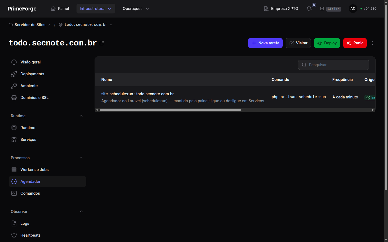Click the Heartbeats heart icon
Screen dimensions: 388x242
point(14,235)
